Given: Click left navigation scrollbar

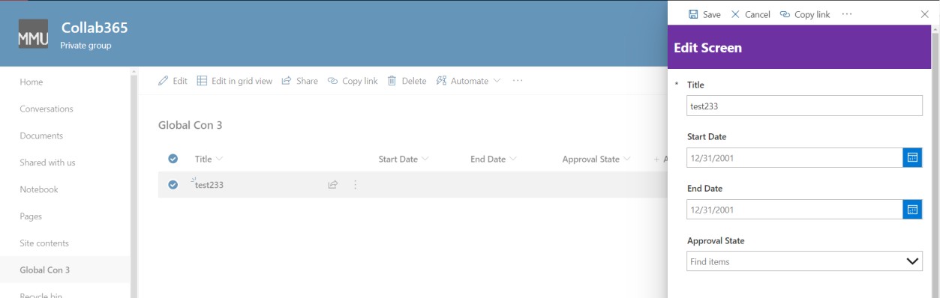Looking at the screenshot, I should (x=134, y=183).
